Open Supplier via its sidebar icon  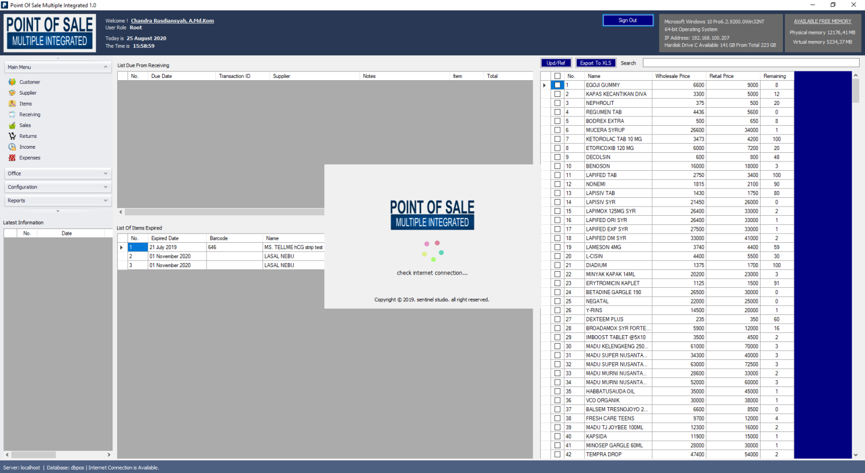point(12,93)
